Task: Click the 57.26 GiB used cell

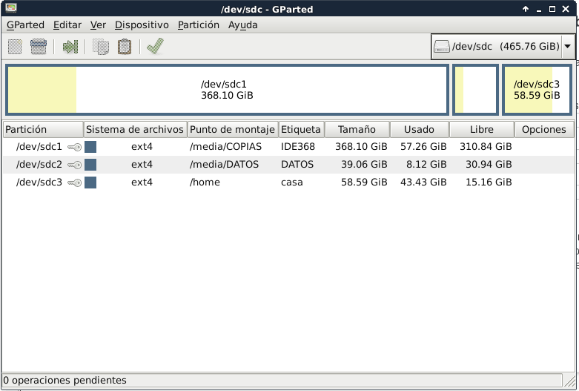Action: (x=423, y=147)
